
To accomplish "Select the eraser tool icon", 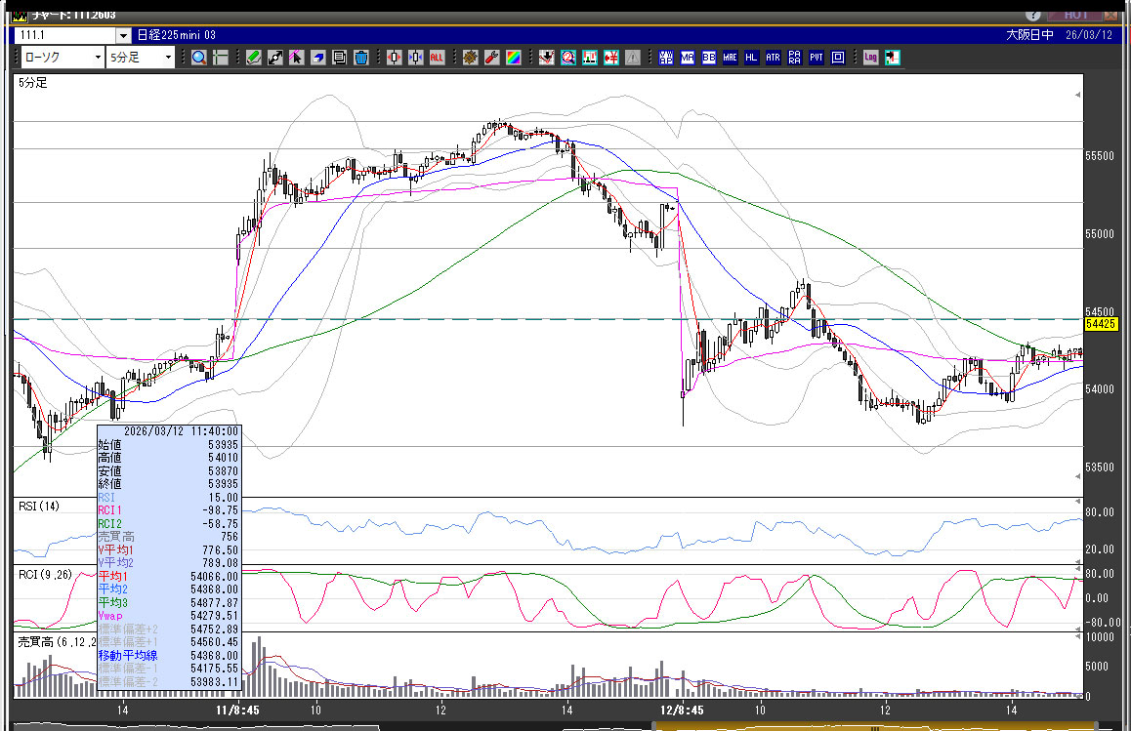I will [318, 58].
